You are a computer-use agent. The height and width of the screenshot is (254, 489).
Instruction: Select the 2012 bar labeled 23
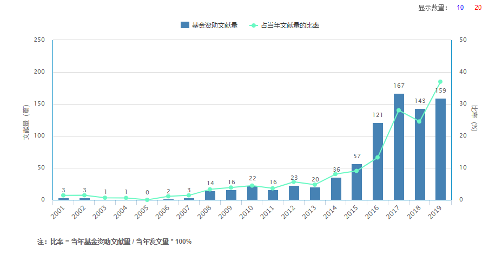point(294,193)
